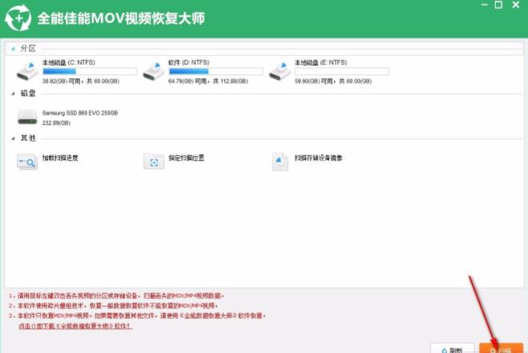528x353 pixels.
Task: Click the 指定扫描位置 icon
Action: coord(153,162)
